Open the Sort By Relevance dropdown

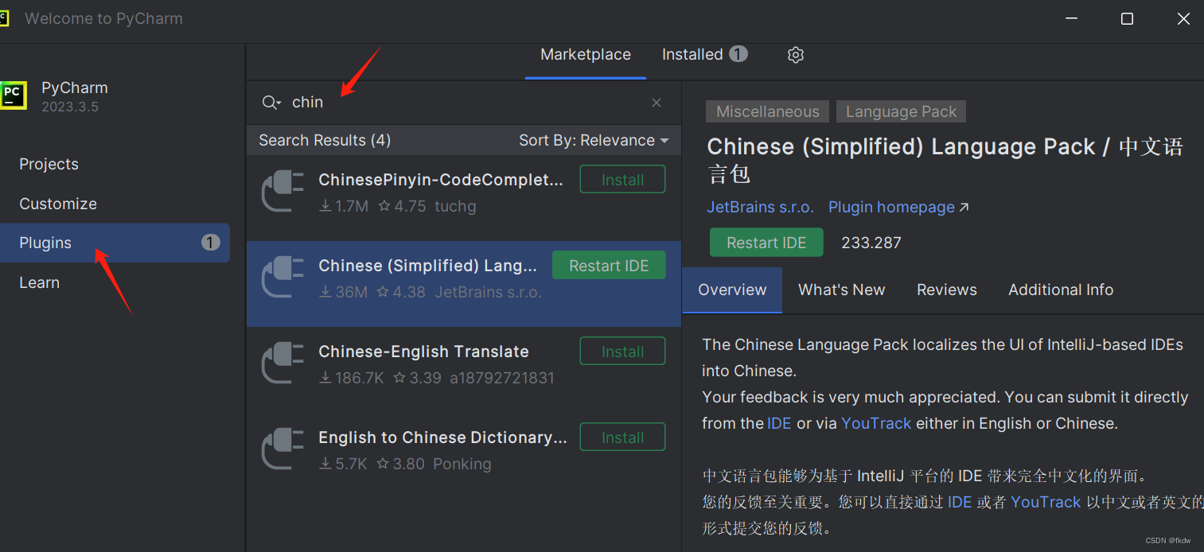coord(594,140)
